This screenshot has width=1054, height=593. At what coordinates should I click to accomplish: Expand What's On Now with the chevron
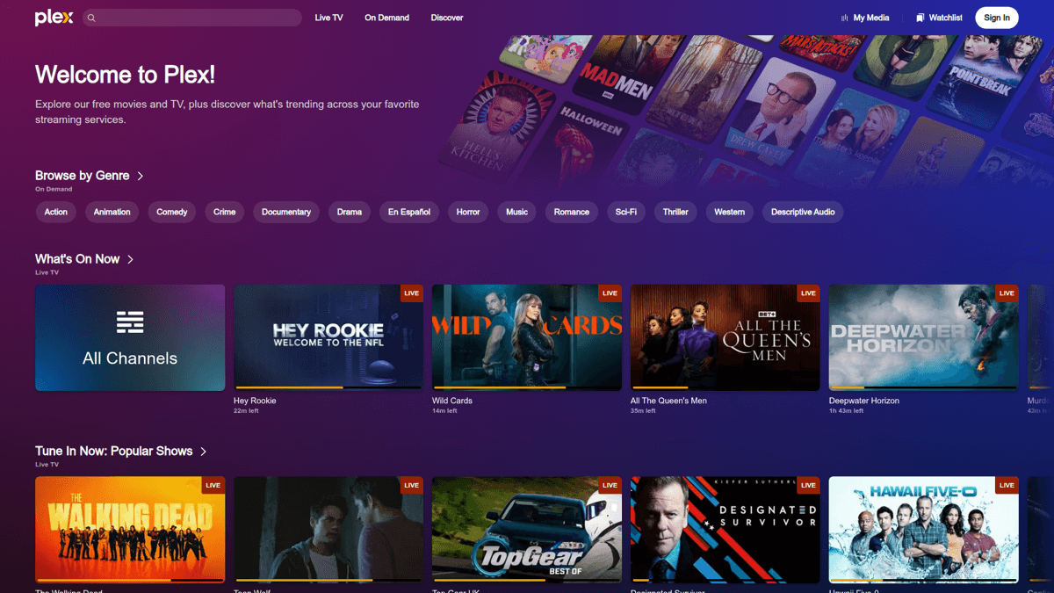(131, 259)
